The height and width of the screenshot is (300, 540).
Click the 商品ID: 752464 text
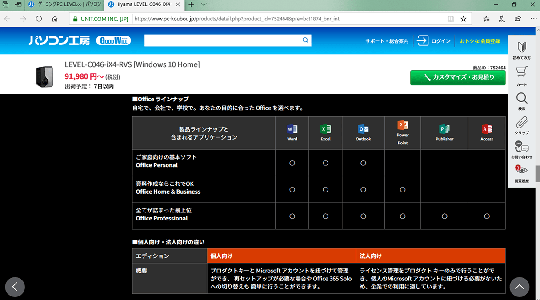point(489,68)
